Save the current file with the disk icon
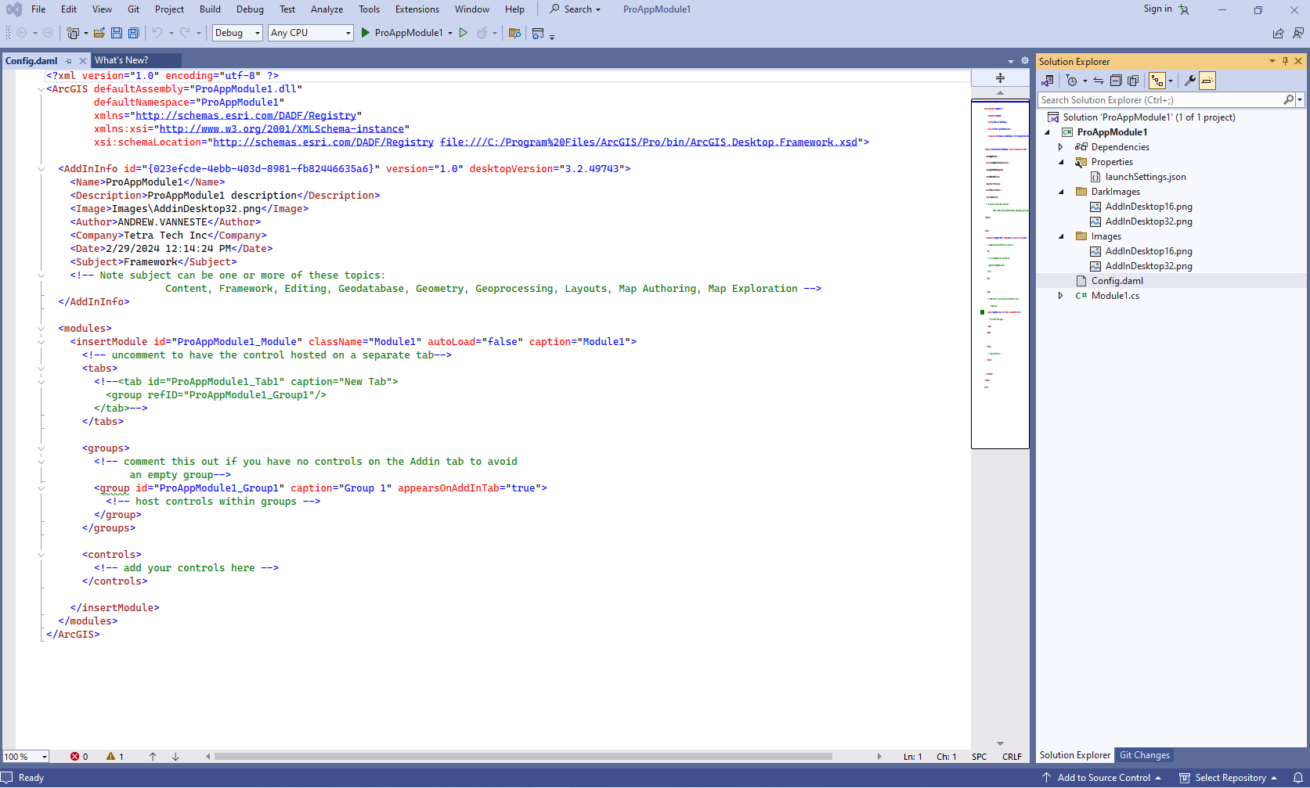The width and height of the screenshot is (1310, 788). (117, 33)
